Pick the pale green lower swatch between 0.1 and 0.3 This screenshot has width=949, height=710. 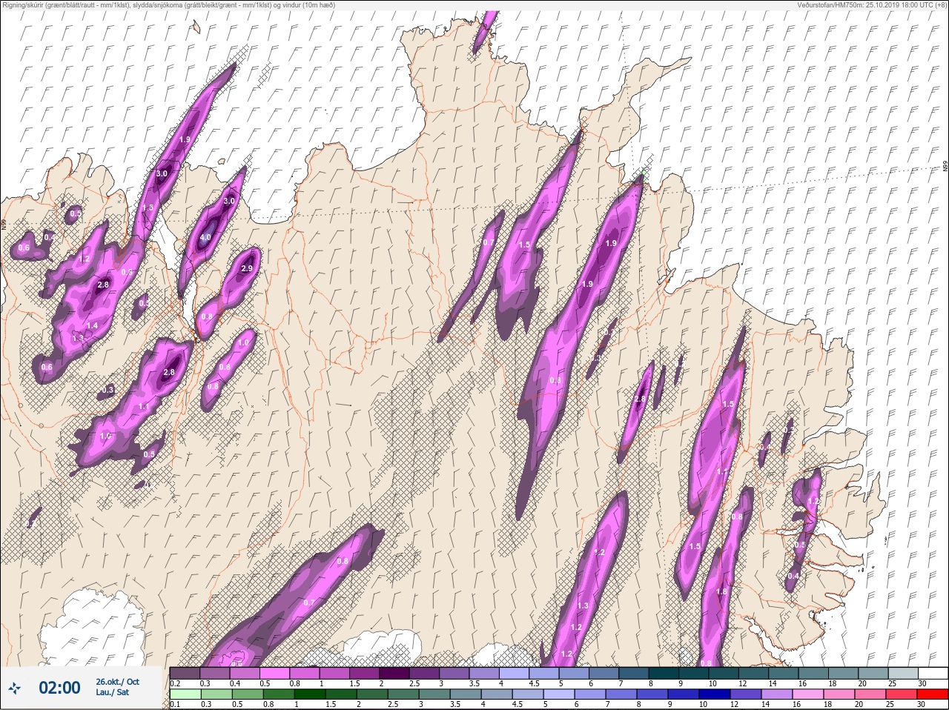[x=185, y=695]
